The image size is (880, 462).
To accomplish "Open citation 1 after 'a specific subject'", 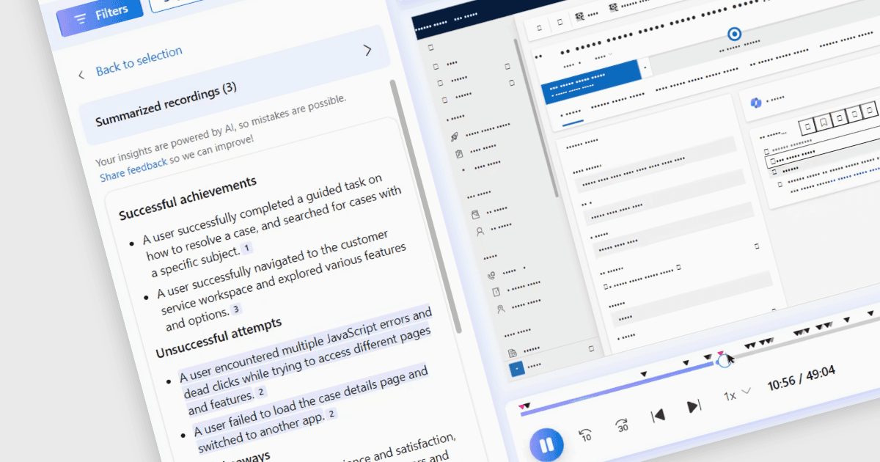I will (247, 248).
